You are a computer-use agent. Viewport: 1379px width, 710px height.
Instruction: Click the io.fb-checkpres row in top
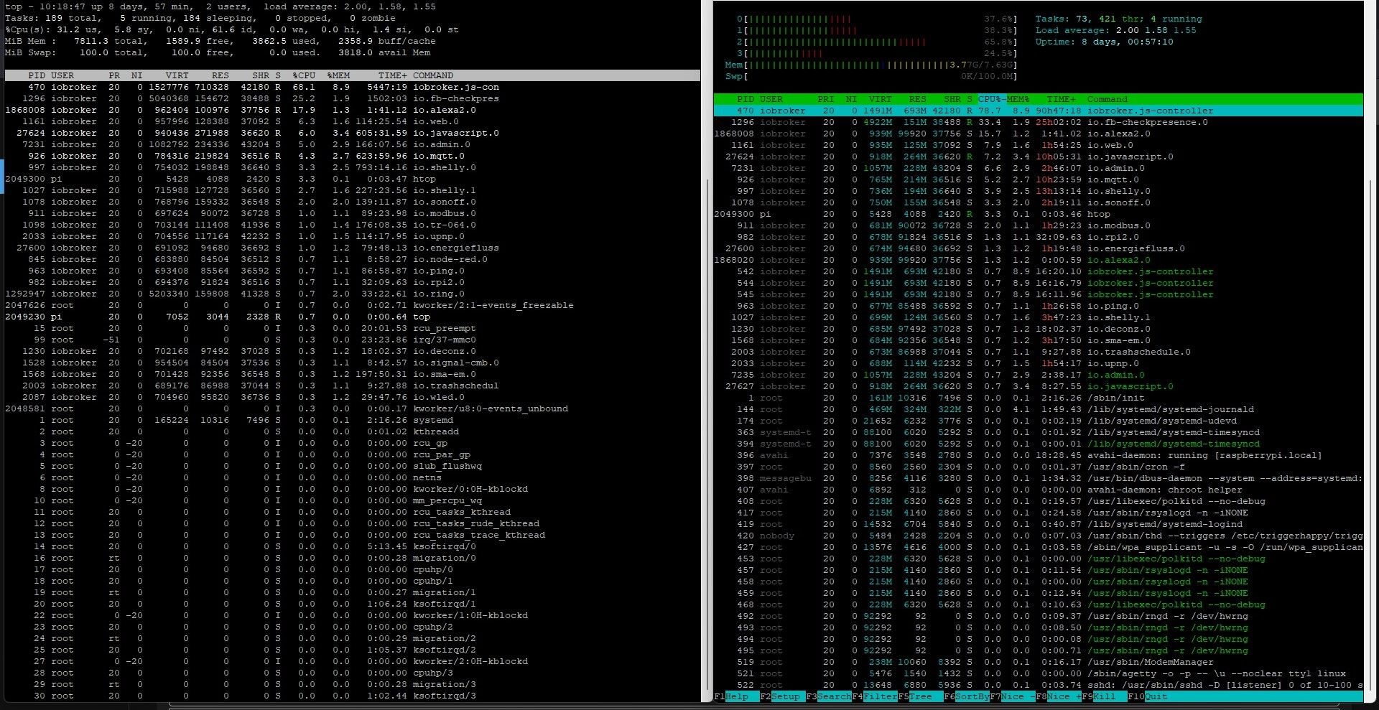point(352,98)
